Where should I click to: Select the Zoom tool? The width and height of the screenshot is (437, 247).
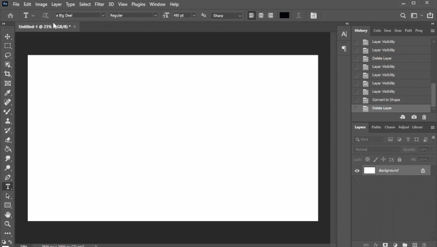7,224
